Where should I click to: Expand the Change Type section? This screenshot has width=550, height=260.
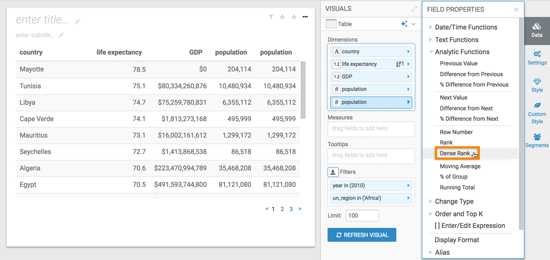454,202
